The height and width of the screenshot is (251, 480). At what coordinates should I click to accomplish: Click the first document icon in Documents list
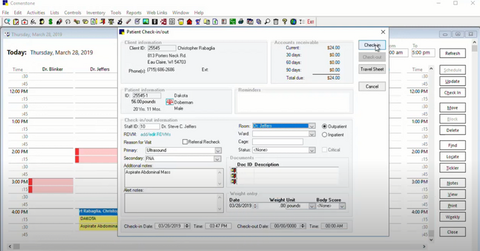(x=234, y=170)
